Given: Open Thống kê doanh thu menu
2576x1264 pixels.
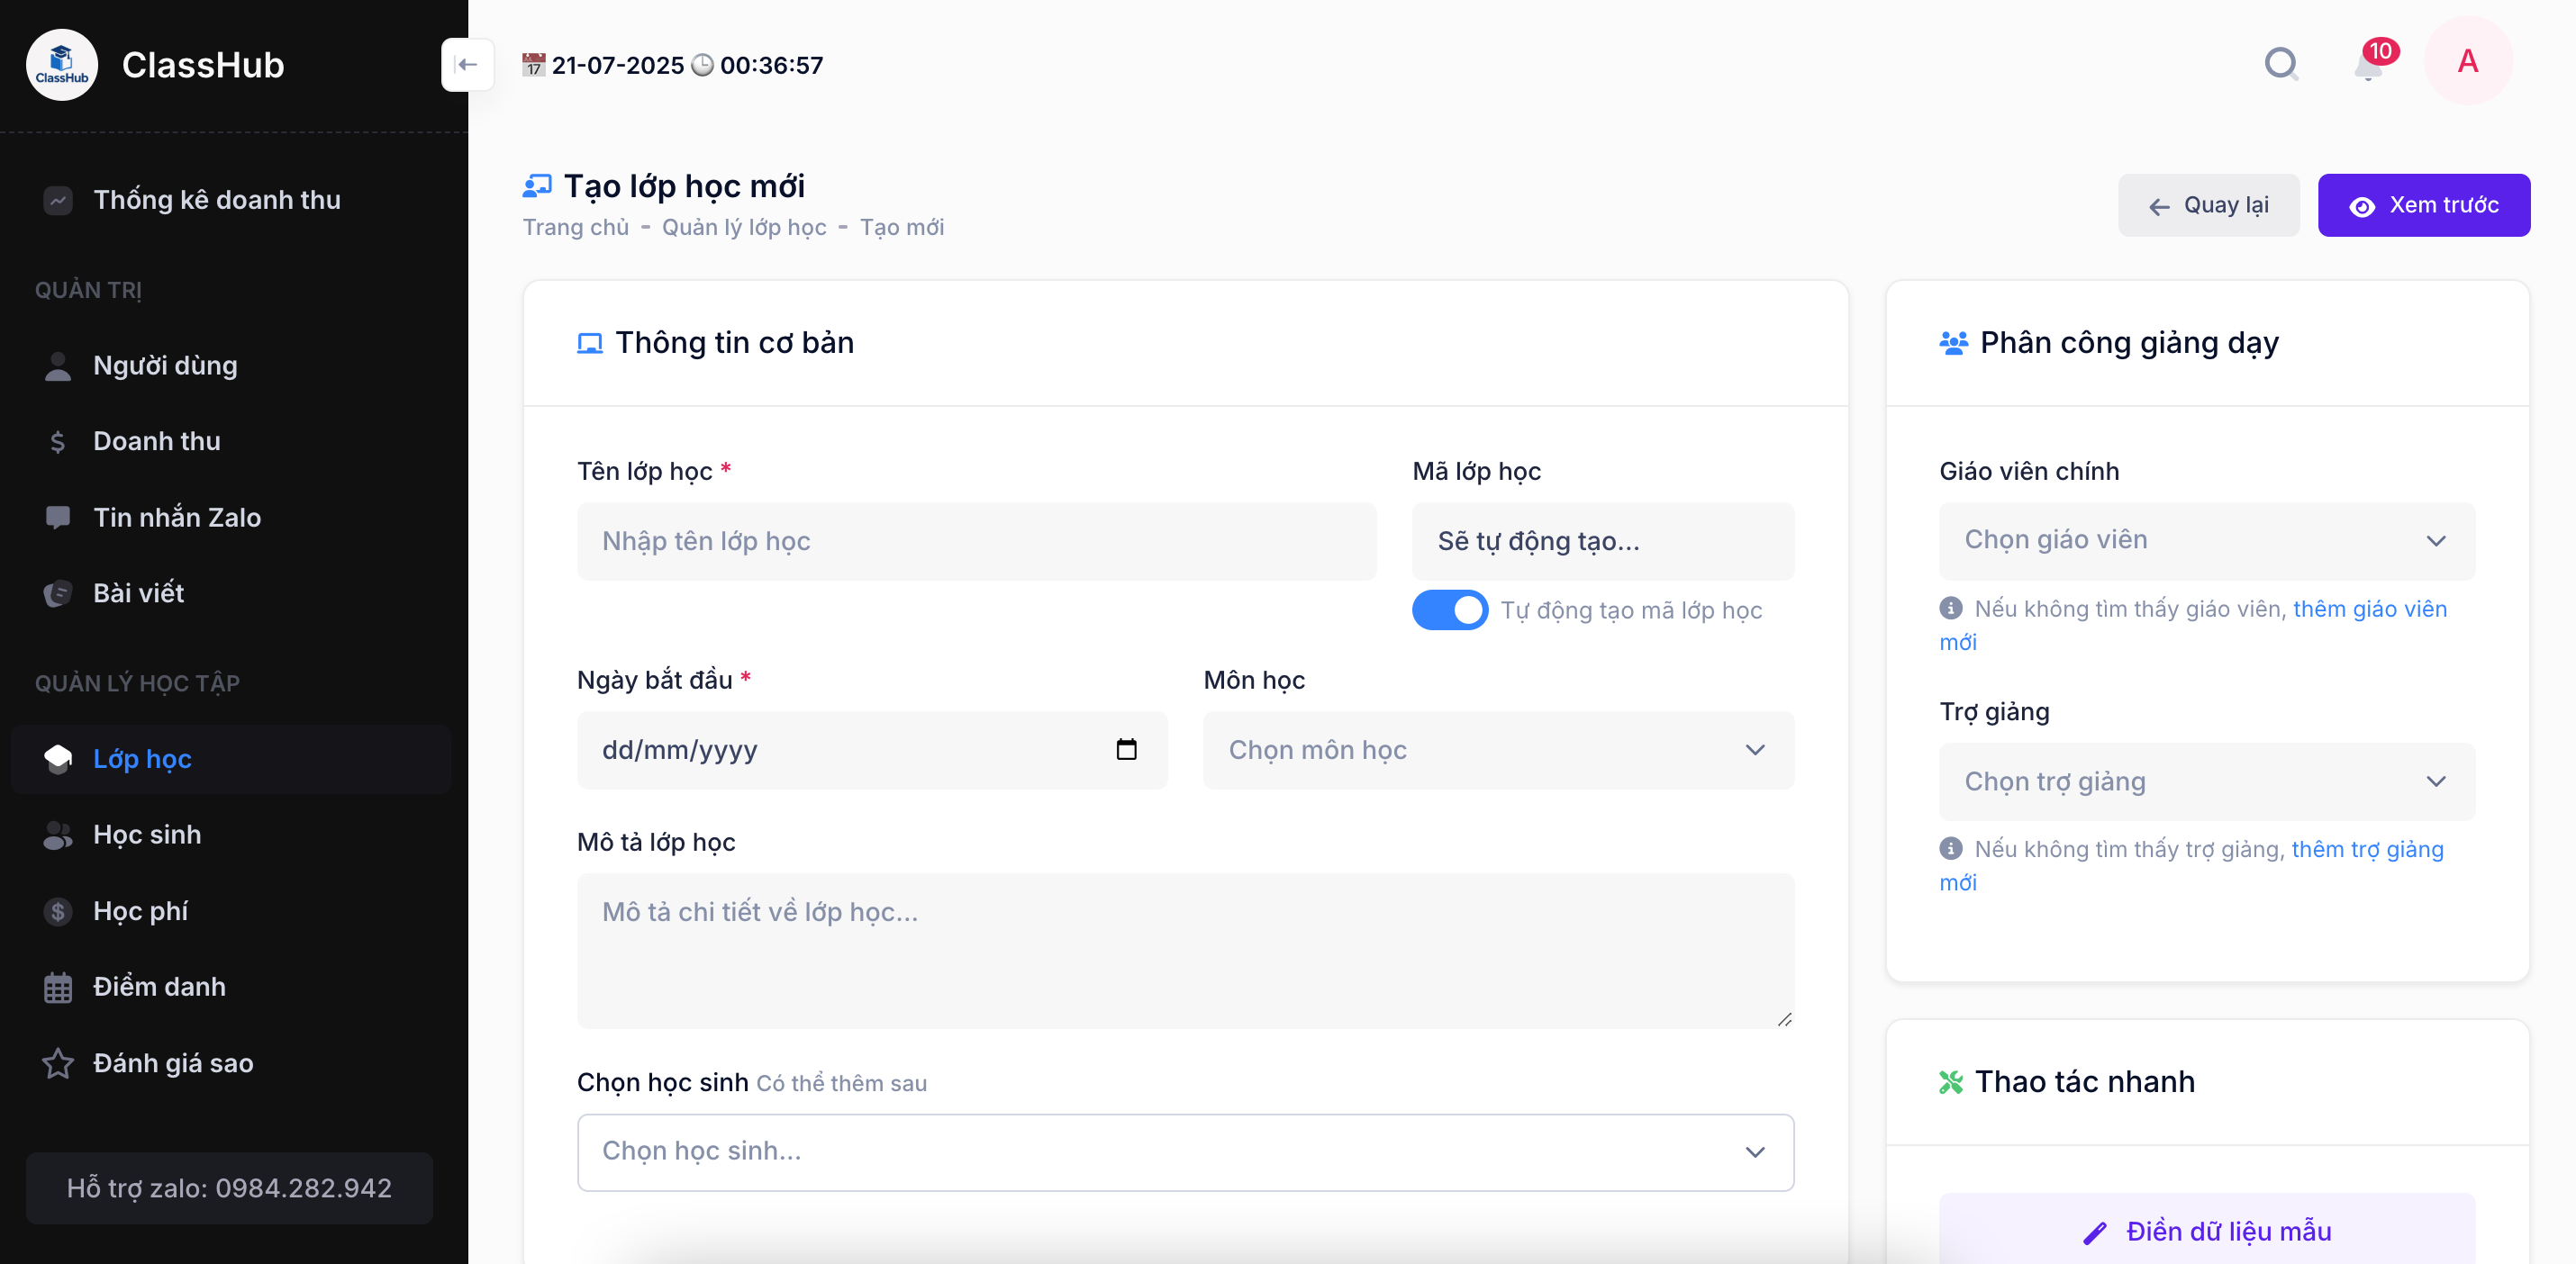Looking at the screenshot, I should tap(231, 200).
